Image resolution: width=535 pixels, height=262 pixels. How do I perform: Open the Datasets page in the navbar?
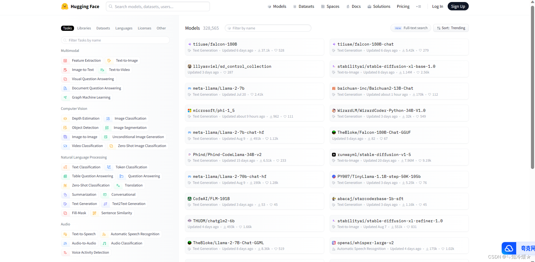coord(303,6)
